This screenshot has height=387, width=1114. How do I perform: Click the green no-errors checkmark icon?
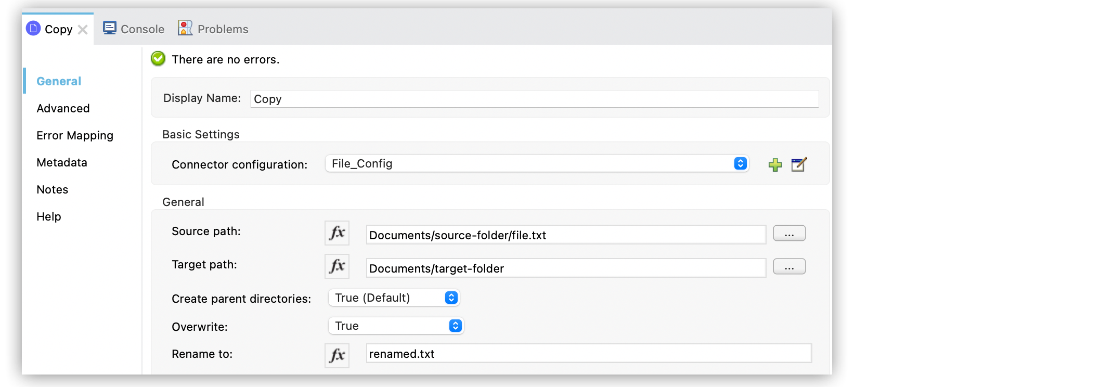point(158,59)
